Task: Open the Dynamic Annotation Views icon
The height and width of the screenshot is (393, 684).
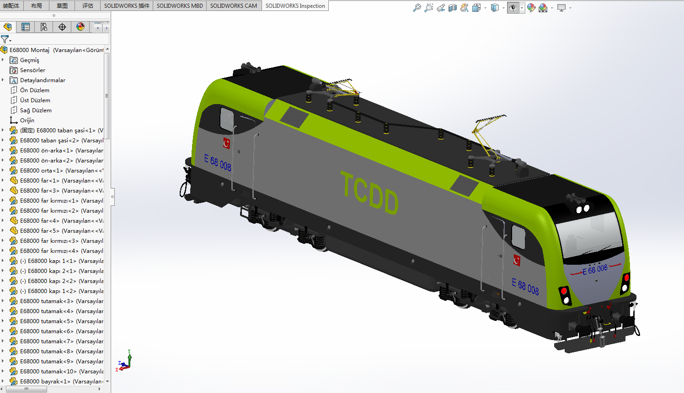Action: (x=465, y=8)
